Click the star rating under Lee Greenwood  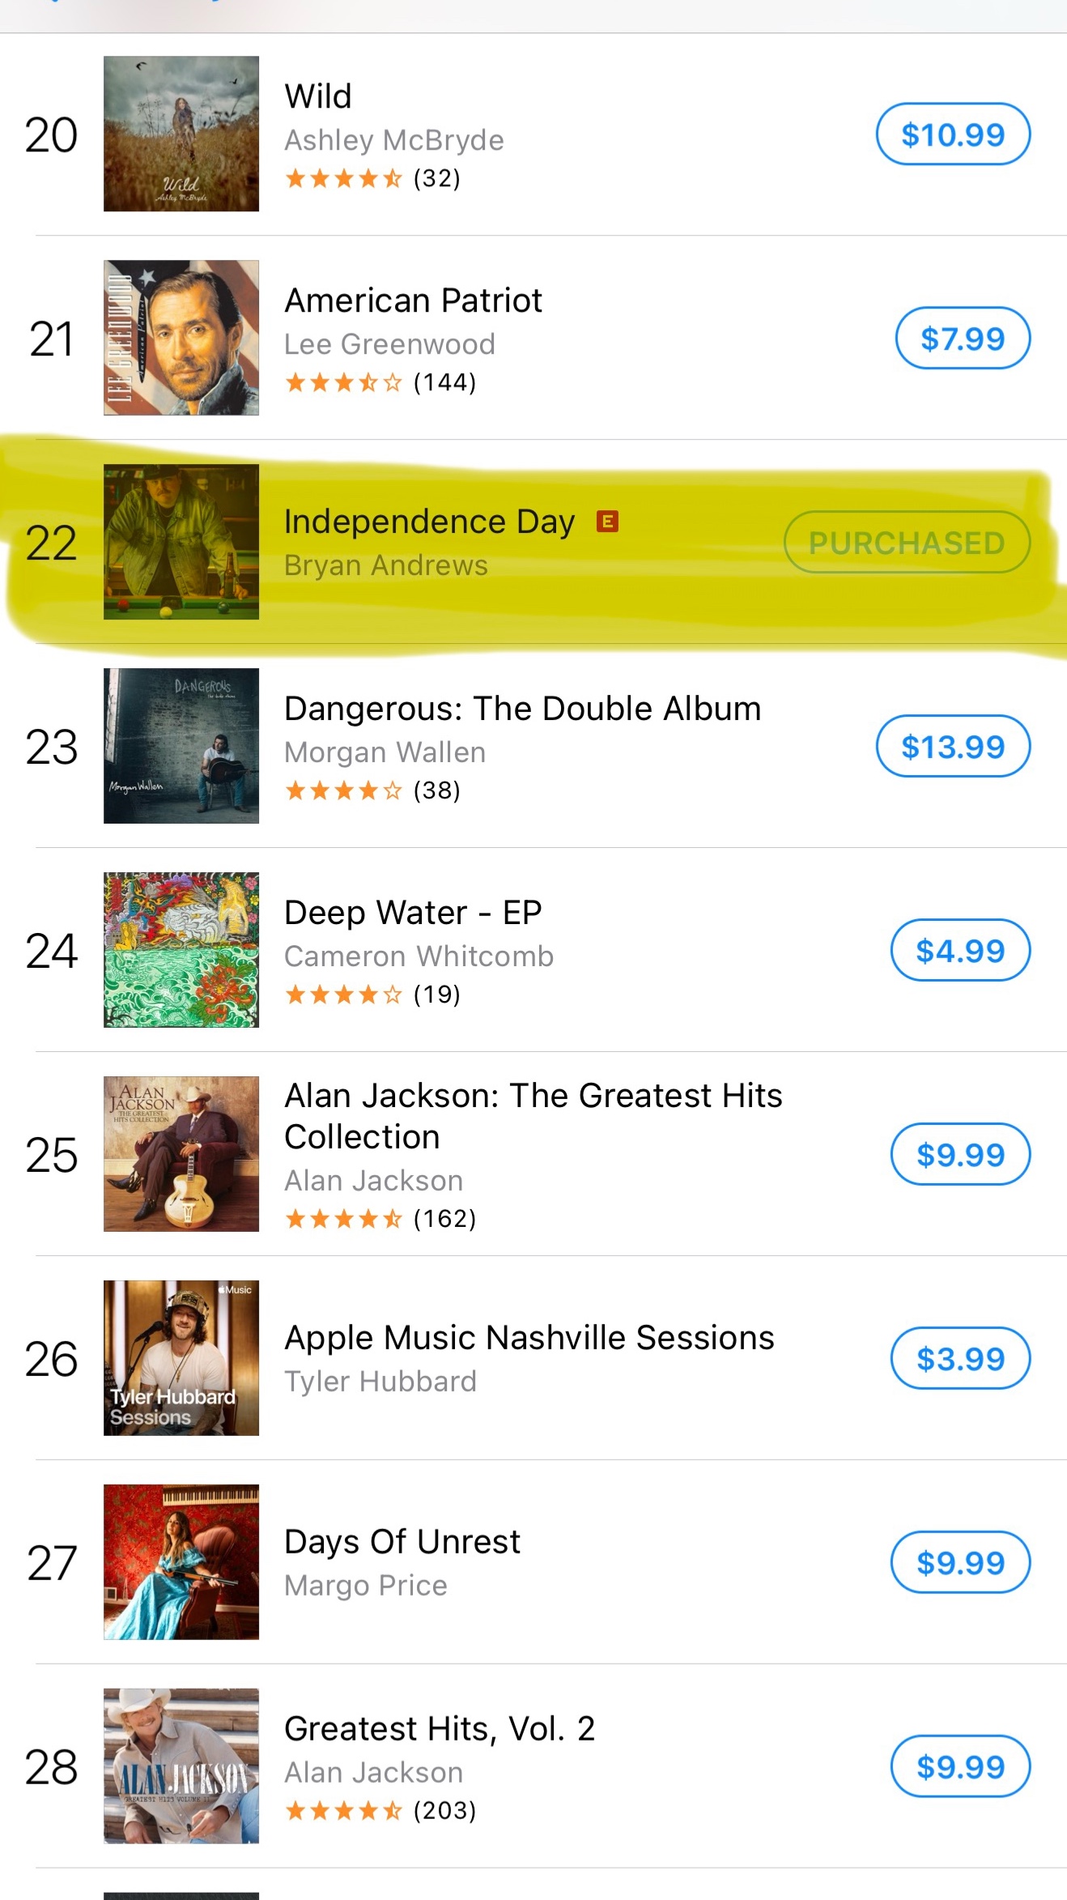click(x=344, y=382)
